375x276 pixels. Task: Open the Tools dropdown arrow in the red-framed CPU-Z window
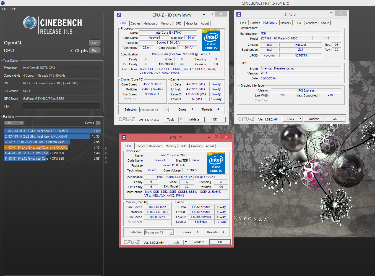click(x=186, y=242)
